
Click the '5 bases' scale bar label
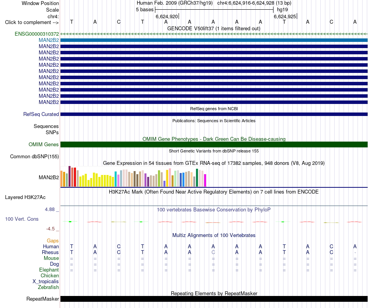(x=144, y=10)
